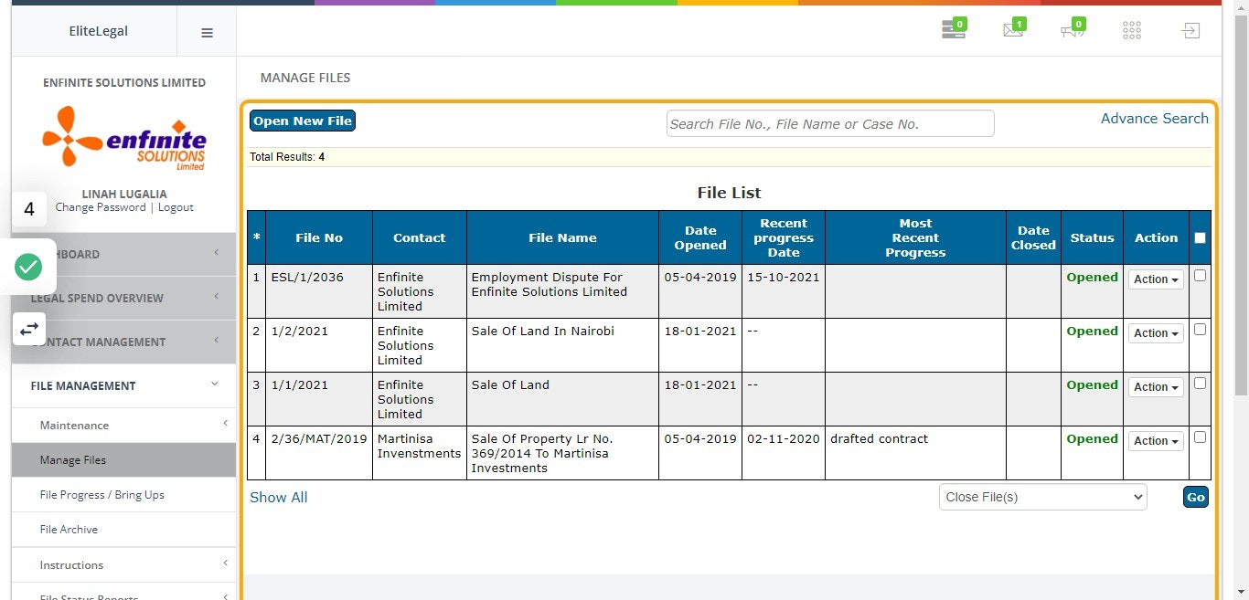Click the File No column header

pyautogui.click(x=319, y=237)
